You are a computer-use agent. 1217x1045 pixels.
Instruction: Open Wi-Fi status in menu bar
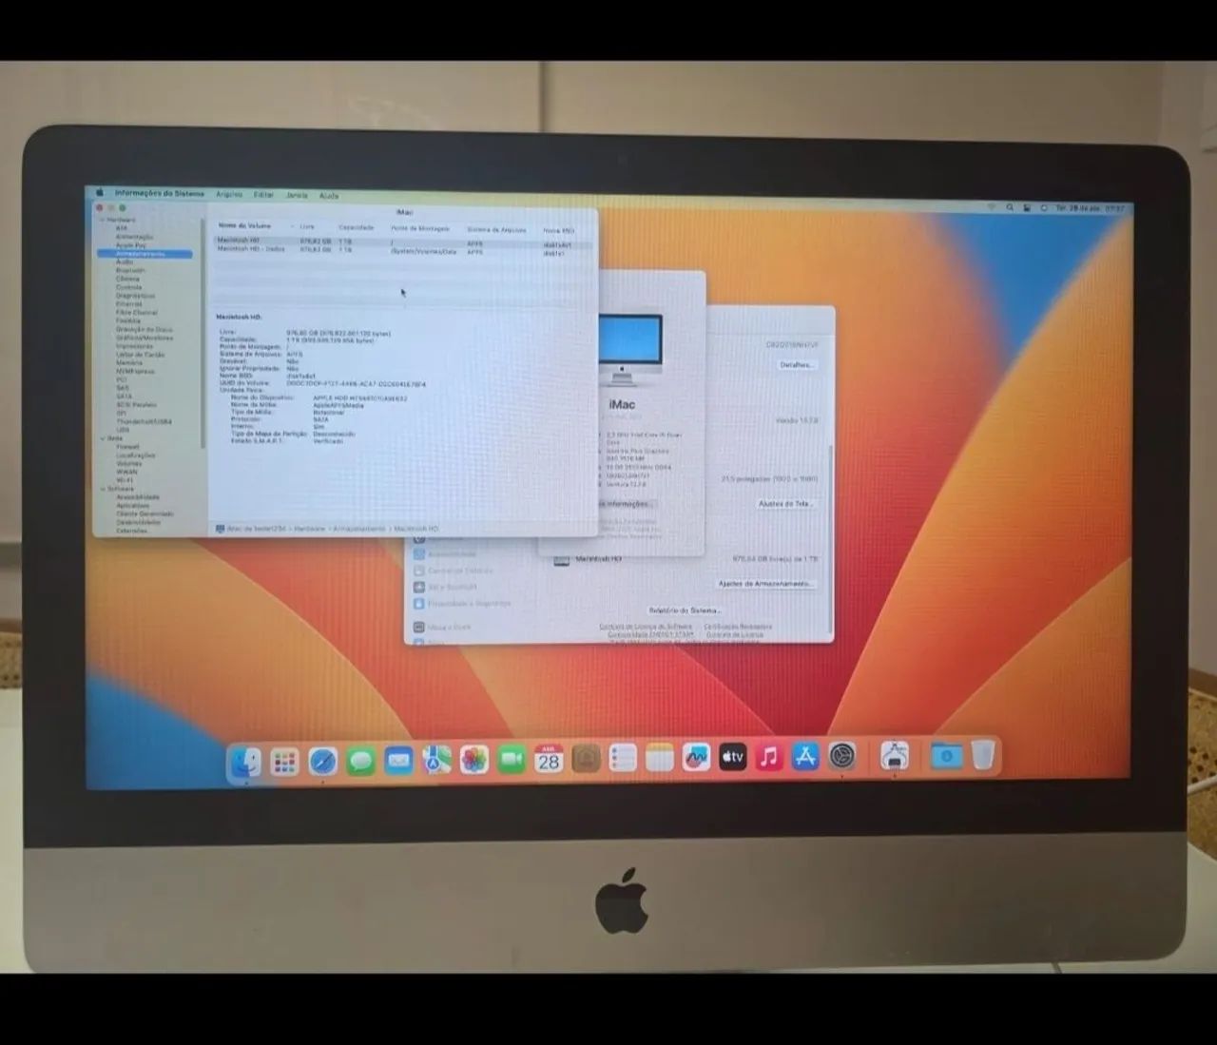pos(992,206)
